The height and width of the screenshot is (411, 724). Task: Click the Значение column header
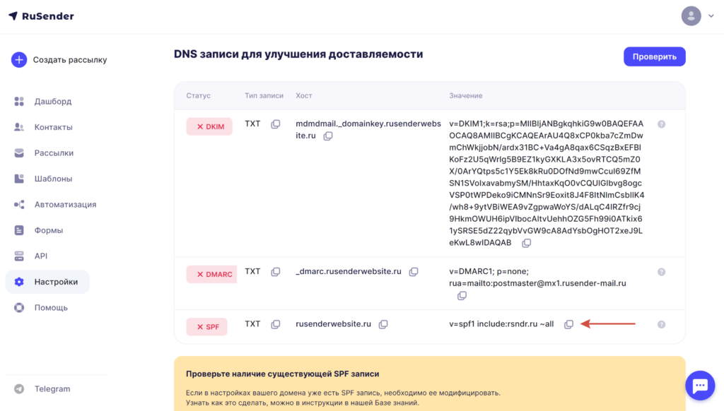(465, 95)
